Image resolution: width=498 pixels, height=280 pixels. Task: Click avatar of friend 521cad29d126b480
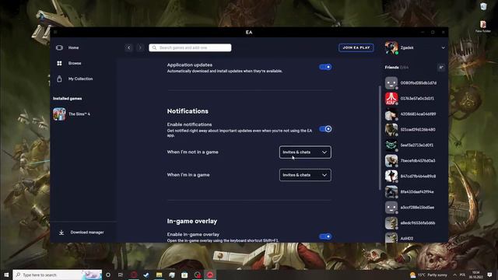click(x=391, y=130)
